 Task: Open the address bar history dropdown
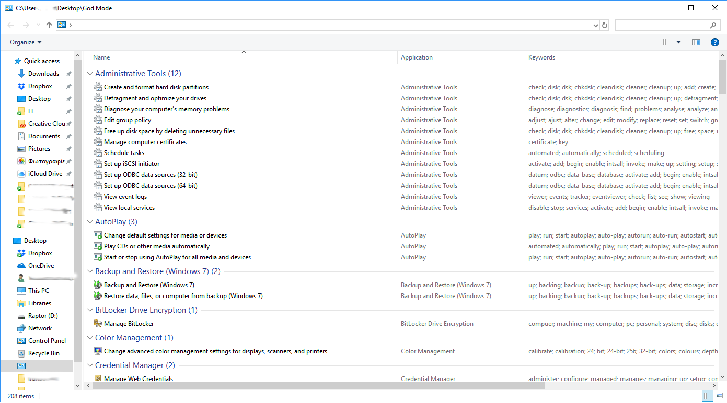coord(596,25)
